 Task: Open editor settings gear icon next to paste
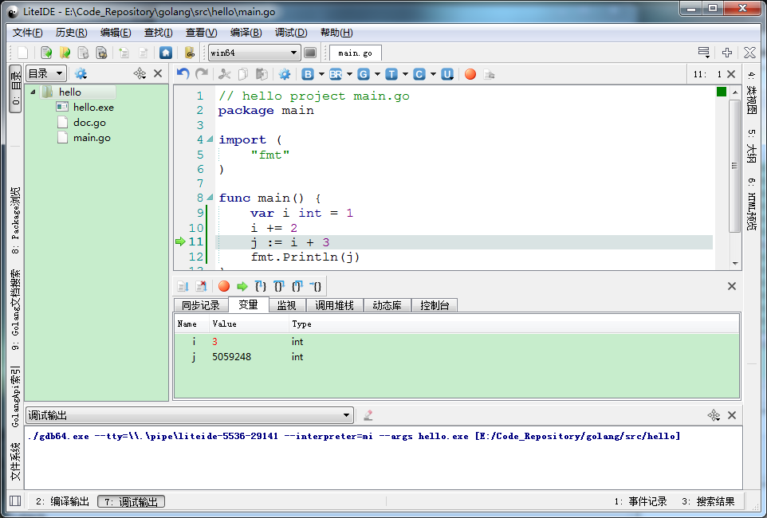284,74
